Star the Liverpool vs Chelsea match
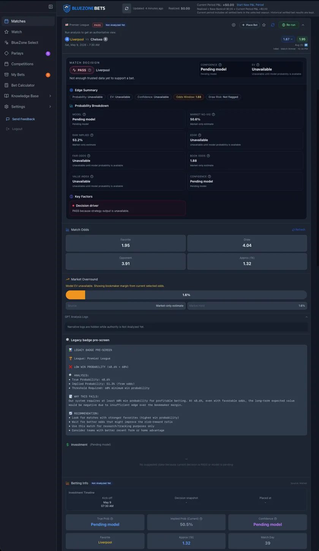319x551 pixels. coord(264,25)
